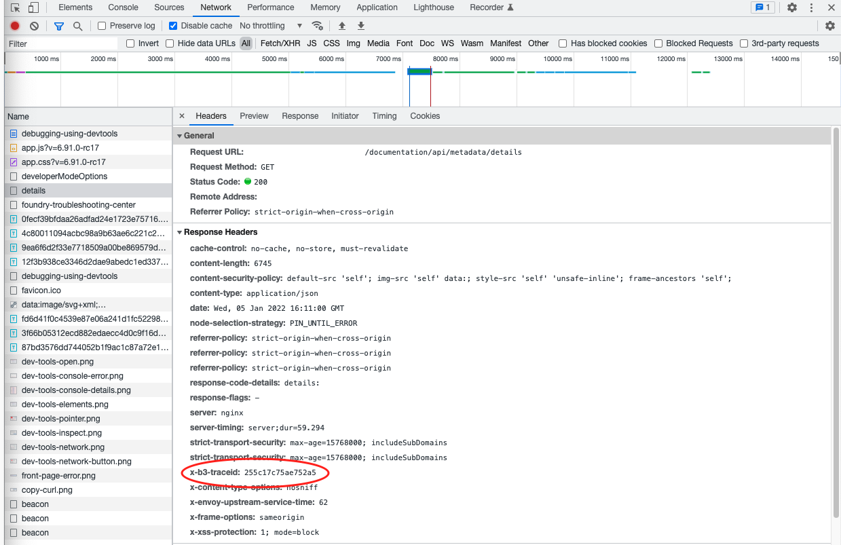
Task: Select favicon.ico request row
Action: 88,290
